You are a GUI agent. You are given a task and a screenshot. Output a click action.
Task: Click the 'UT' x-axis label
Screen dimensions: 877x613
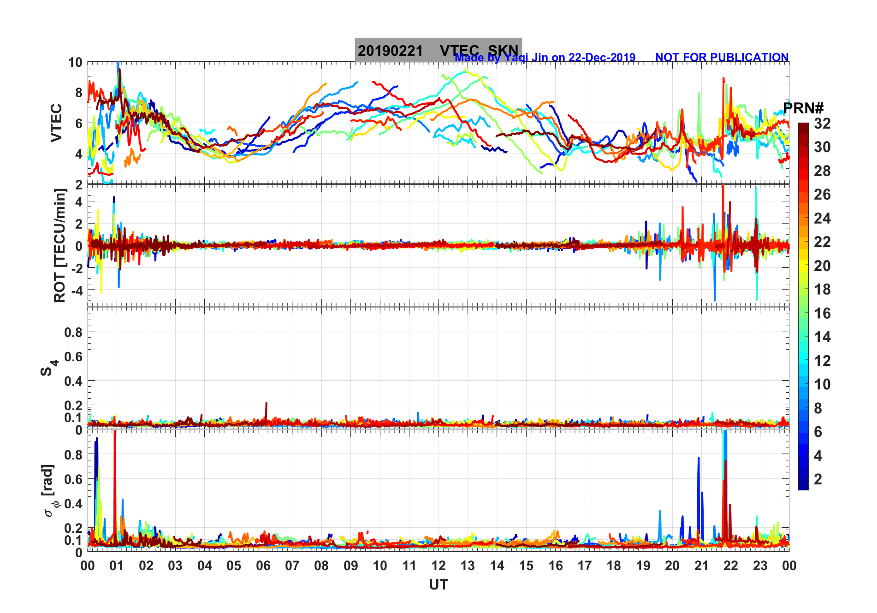coord(438,585)
